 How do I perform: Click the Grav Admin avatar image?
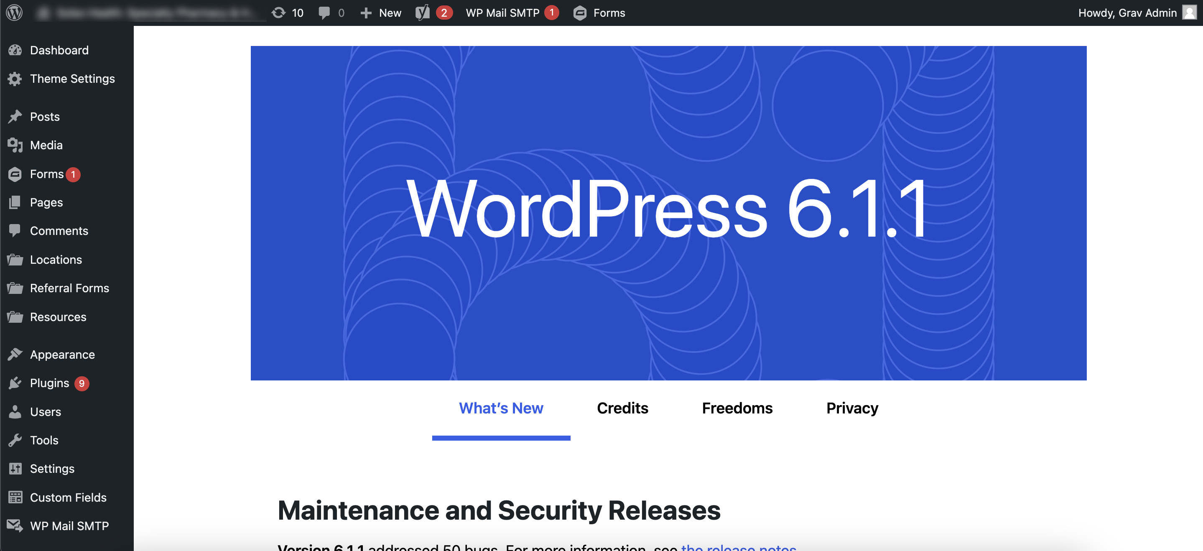pyautogui.click(x=1189, y=13)
